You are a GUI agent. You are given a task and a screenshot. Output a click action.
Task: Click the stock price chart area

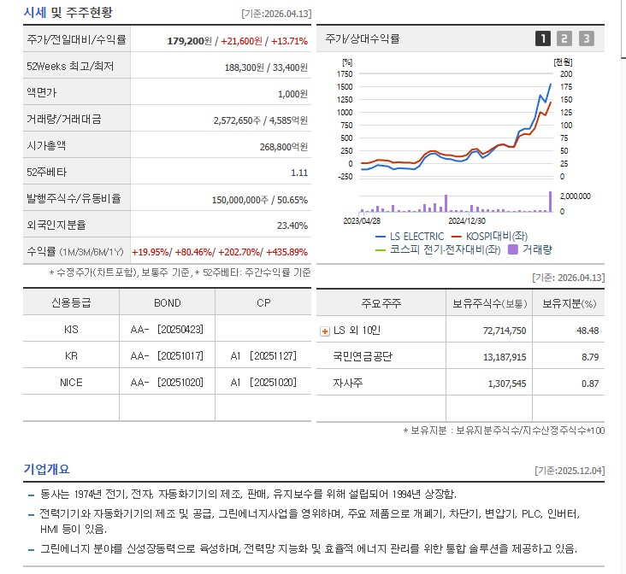click(x=455, y=126)
